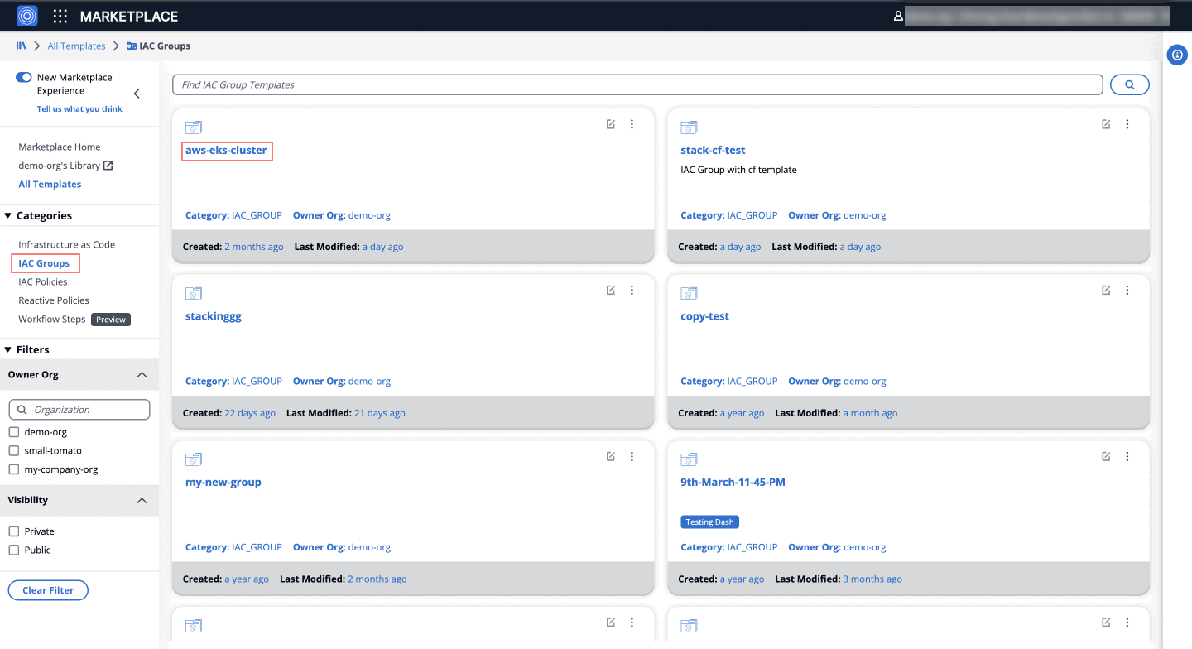Go to Marketplace Home
This screenshot has width=1192, height=649.
[60, 147]
